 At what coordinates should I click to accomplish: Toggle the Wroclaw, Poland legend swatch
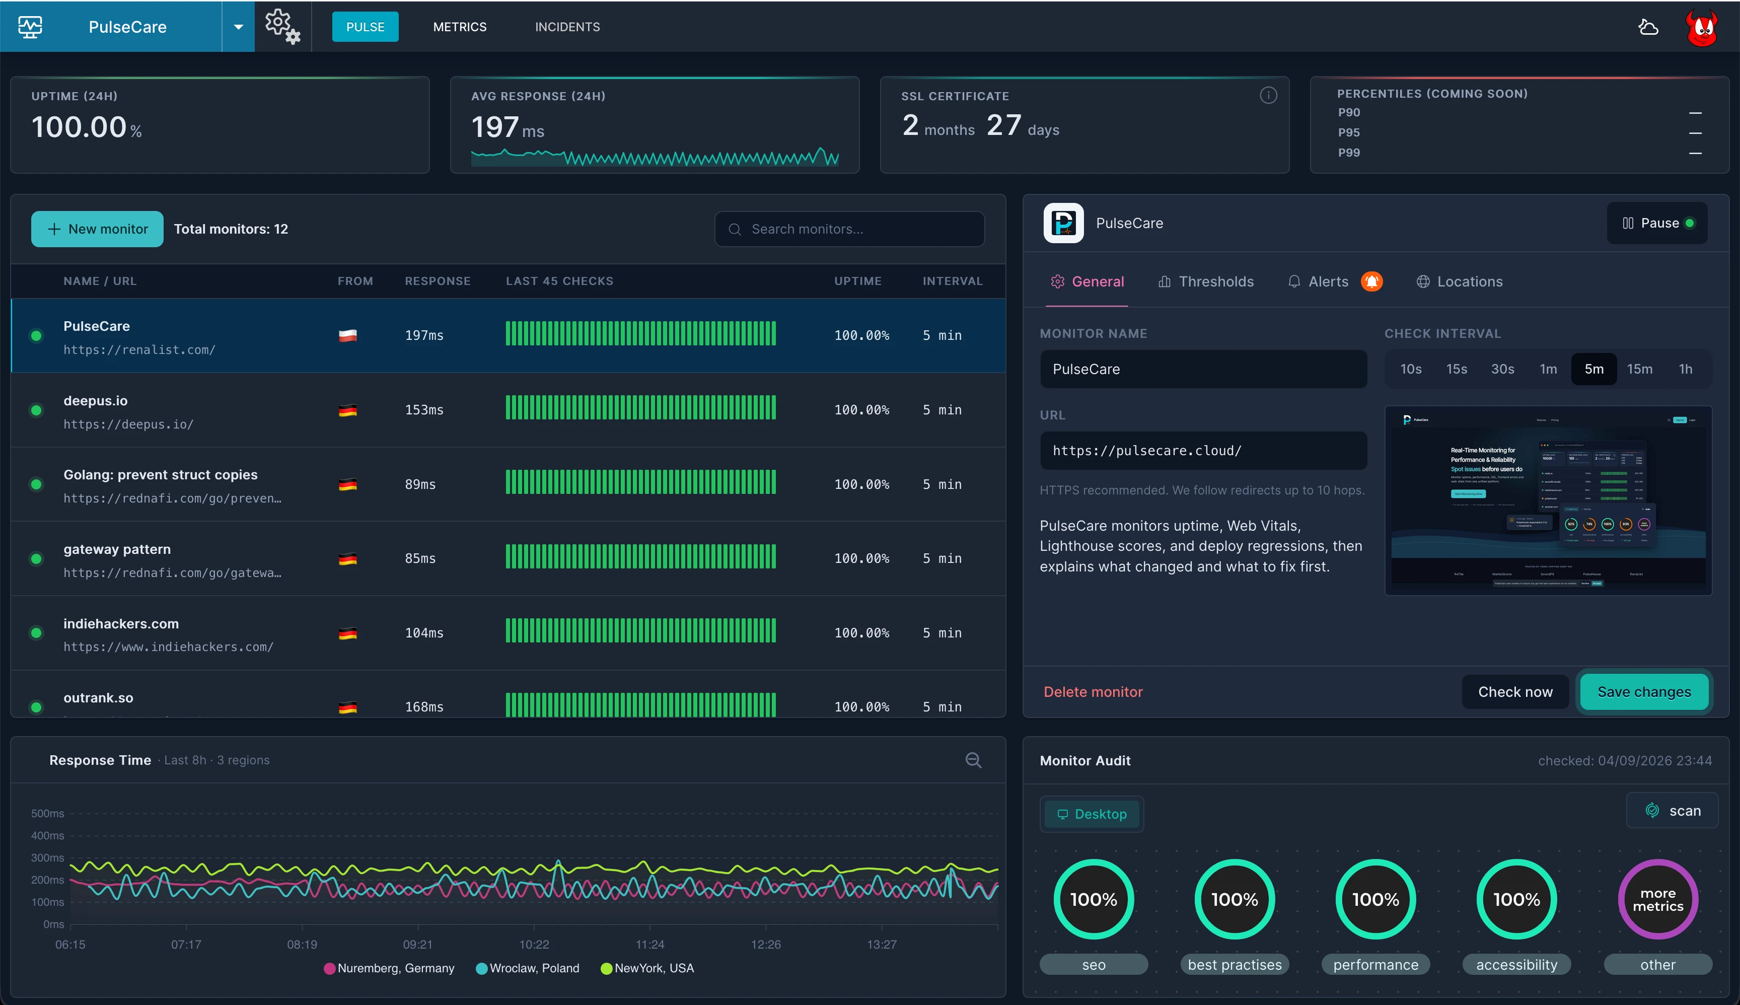[x=482, y=968]
